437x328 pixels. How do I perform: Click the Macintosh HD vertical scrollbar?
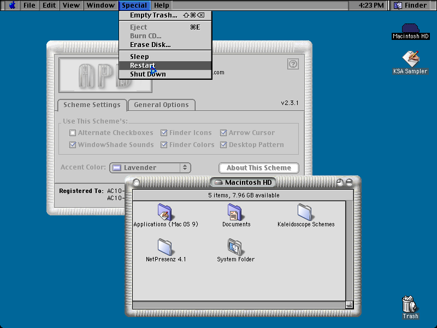350,251
